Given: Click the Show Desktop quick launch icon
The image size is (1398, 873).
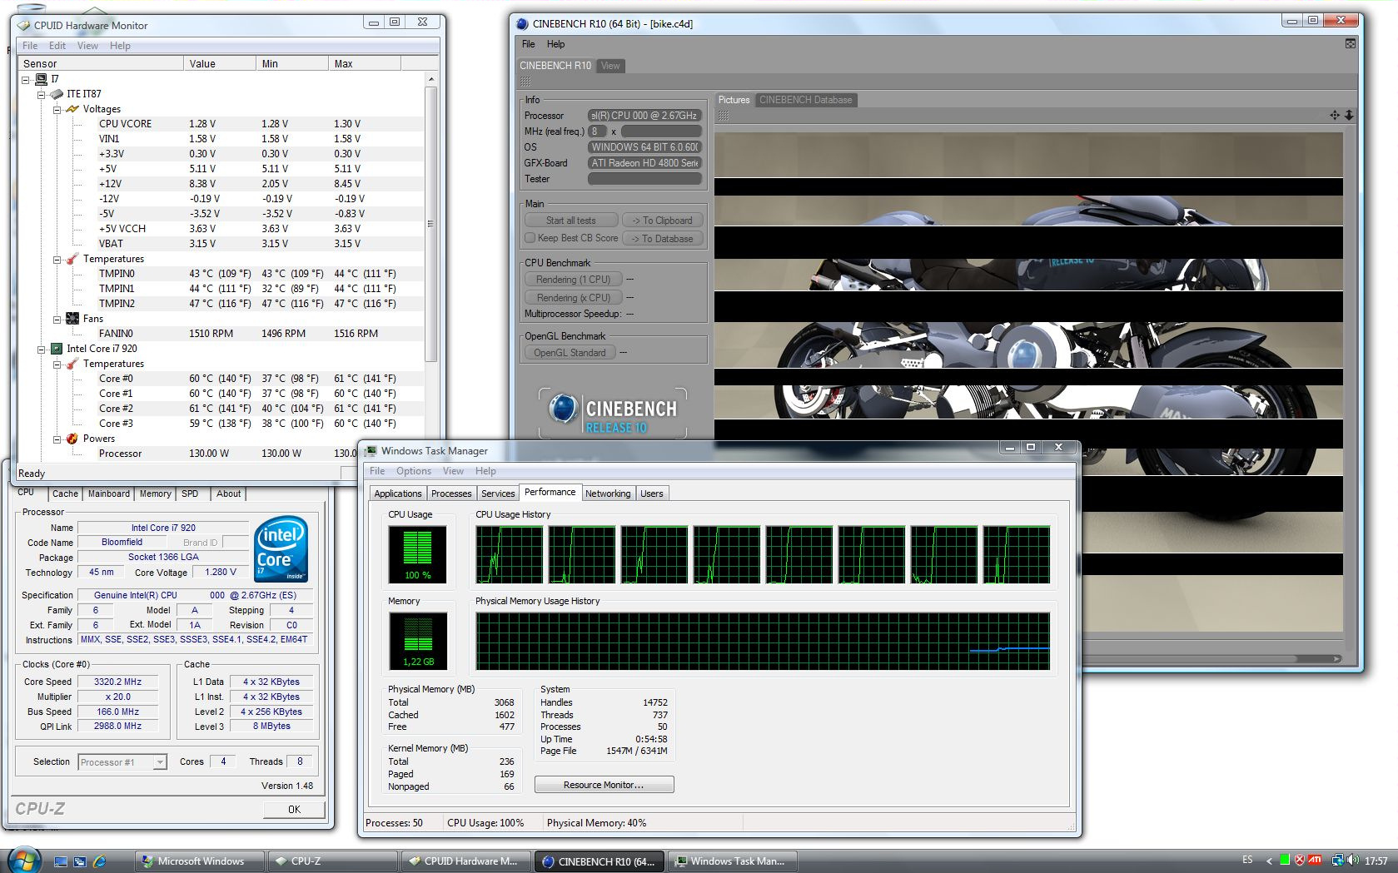Looking at the screenshot, I should (61, 861).
